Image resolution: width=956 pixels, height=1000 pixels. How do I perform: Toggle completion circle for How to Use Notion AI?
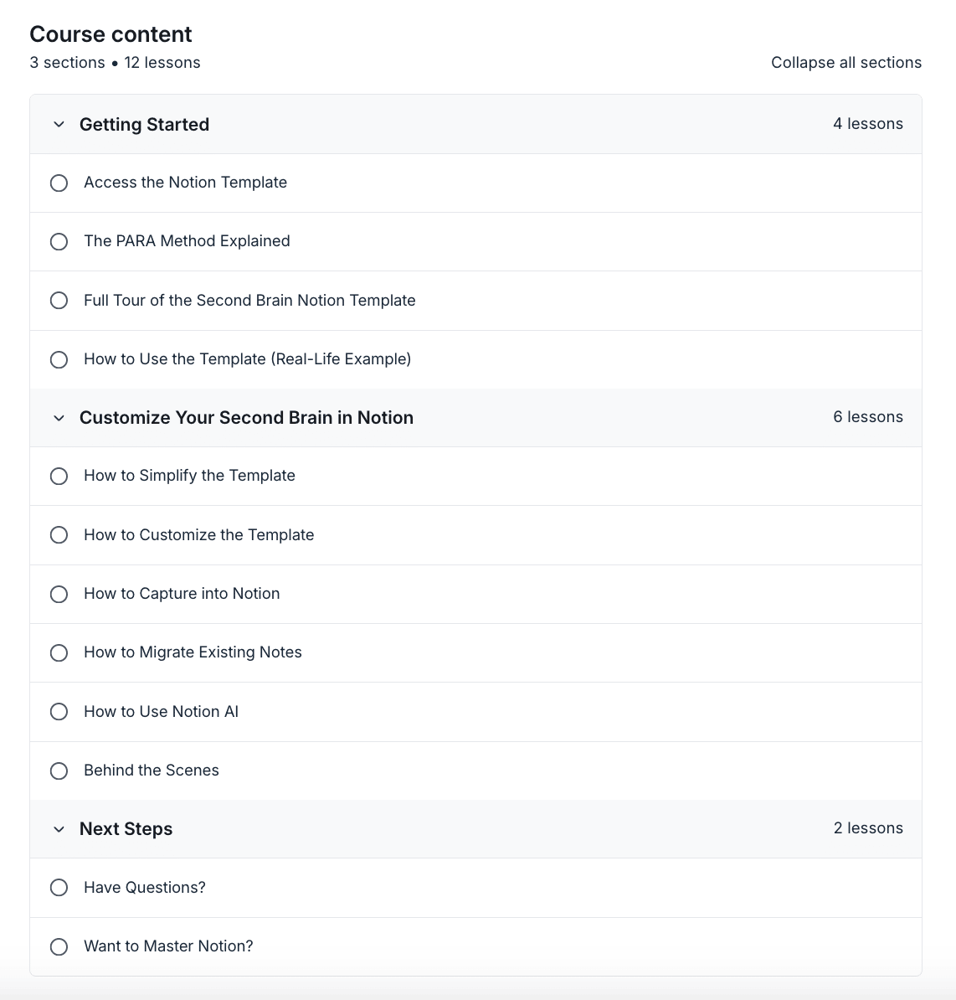[x=59, y=712]
